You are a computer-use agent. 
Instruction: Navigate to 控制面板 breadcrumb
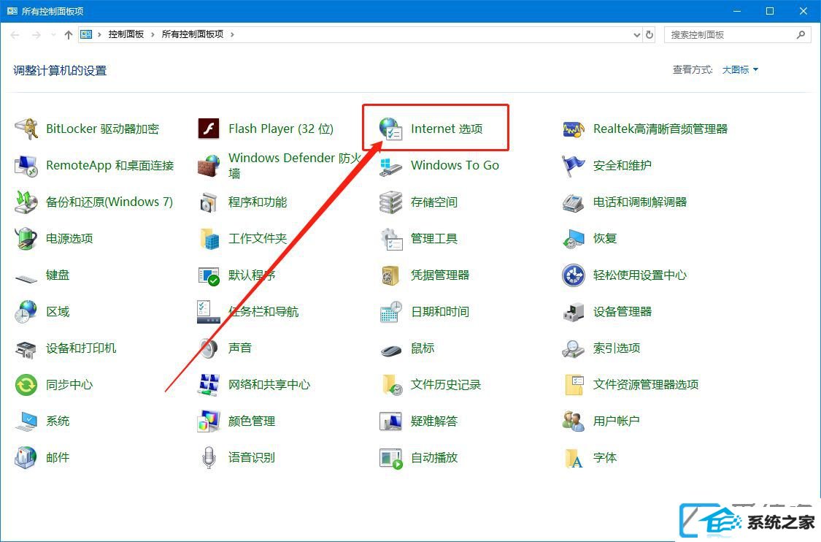click(126, 34)
